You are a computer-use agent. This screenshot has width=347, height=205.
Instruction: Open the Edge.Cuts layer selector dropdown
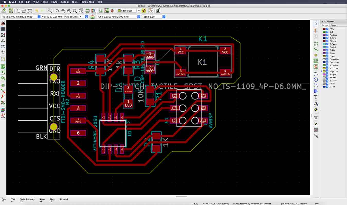[139, 11]
